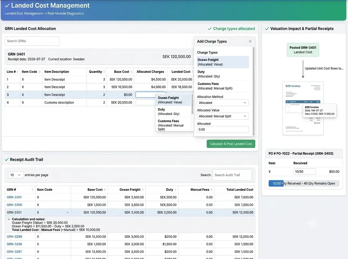The width and height of the screenshot is (348, 259).
Task: Sort audit trail by GRN # column
Action: coord(32,190)
